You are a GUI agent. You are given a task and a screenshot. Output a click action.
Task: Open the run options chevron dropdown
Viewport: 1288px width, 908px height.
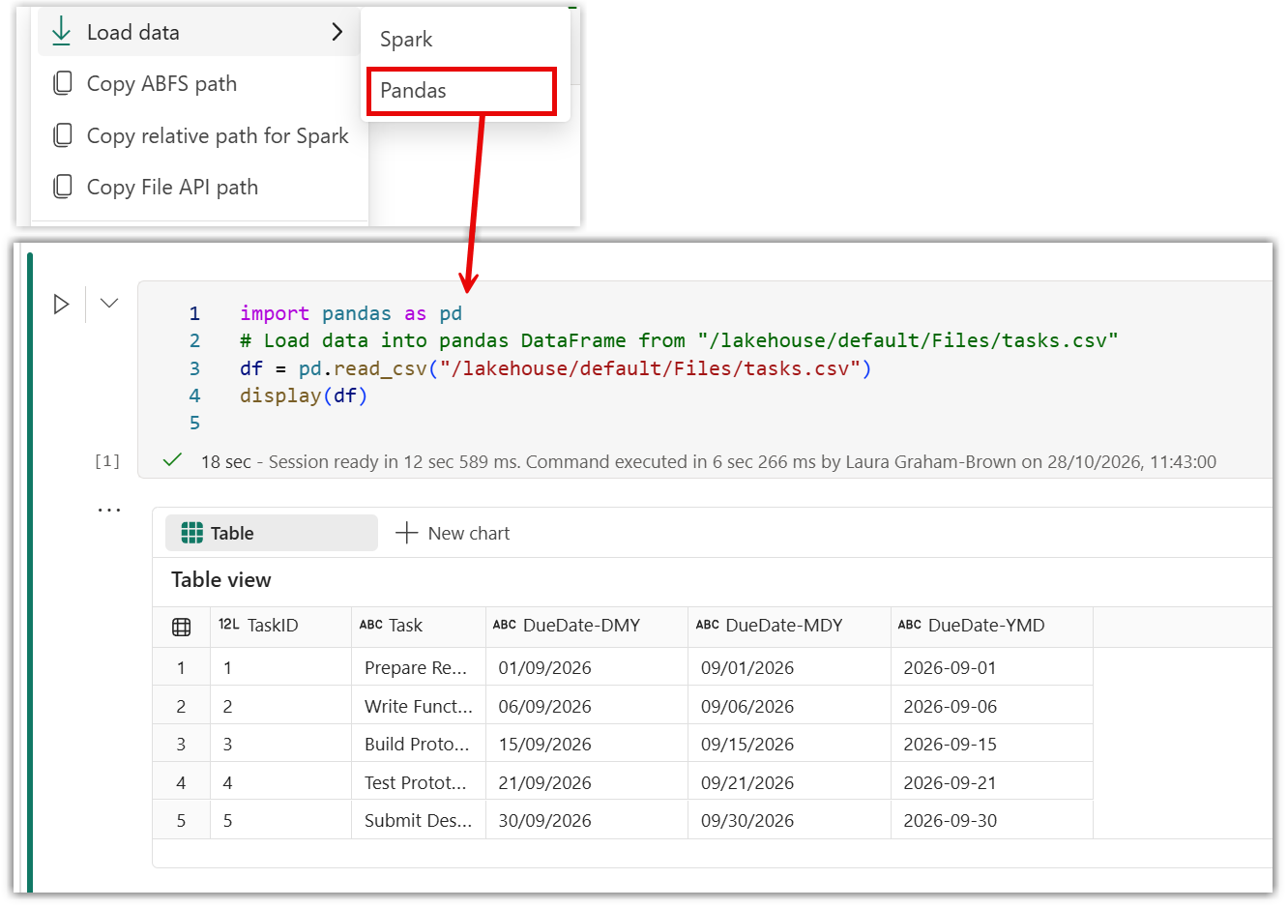109,304
